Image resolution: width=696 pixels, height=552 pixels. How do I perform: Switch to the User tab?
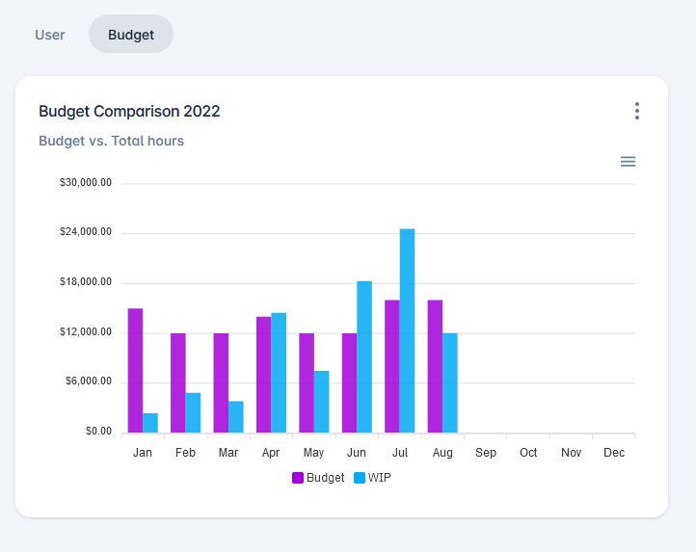(50, 35)
